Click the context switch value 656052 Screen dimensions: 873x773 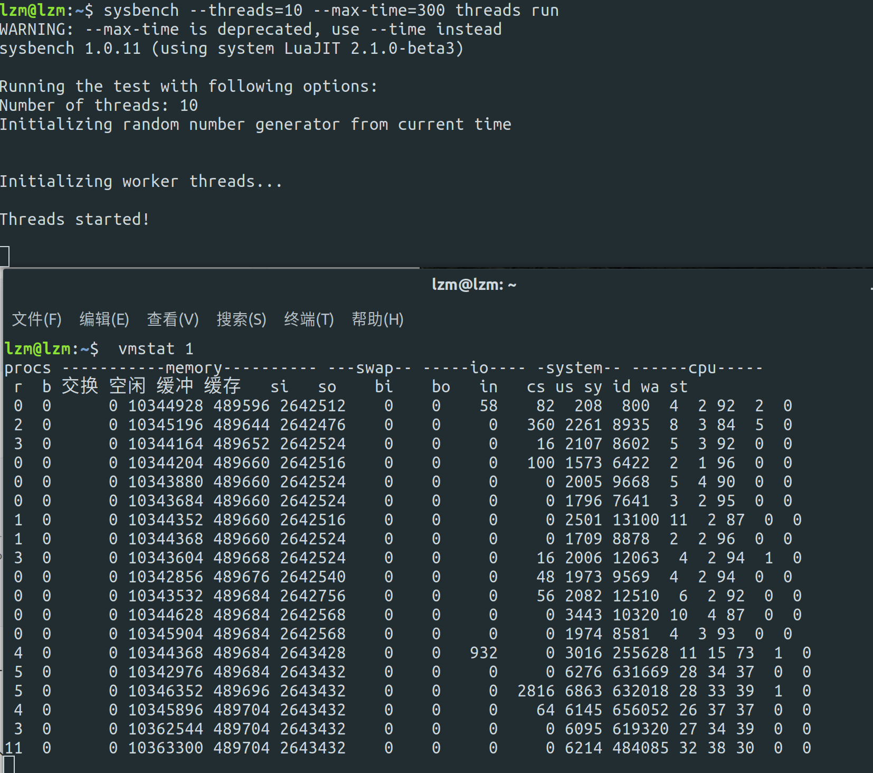641,710
